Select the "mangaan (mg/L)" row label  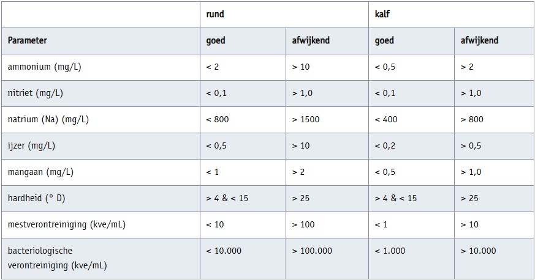[40, 172]
